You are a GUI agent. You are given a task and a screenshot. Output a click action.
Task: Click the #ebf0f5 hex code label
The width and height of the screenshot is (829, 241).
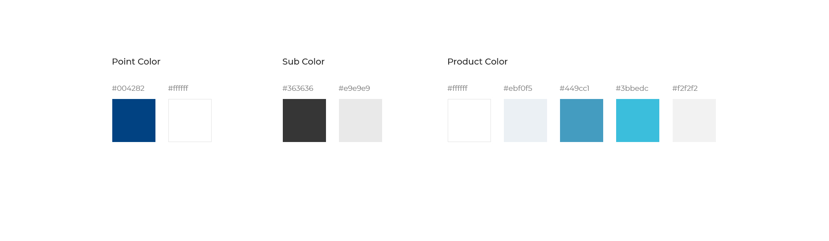(x=518, y=88)
